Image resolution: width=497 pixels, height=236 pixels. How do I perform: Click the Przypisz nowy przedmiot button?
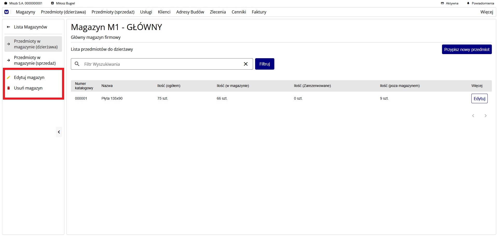(x=466, y=49)
